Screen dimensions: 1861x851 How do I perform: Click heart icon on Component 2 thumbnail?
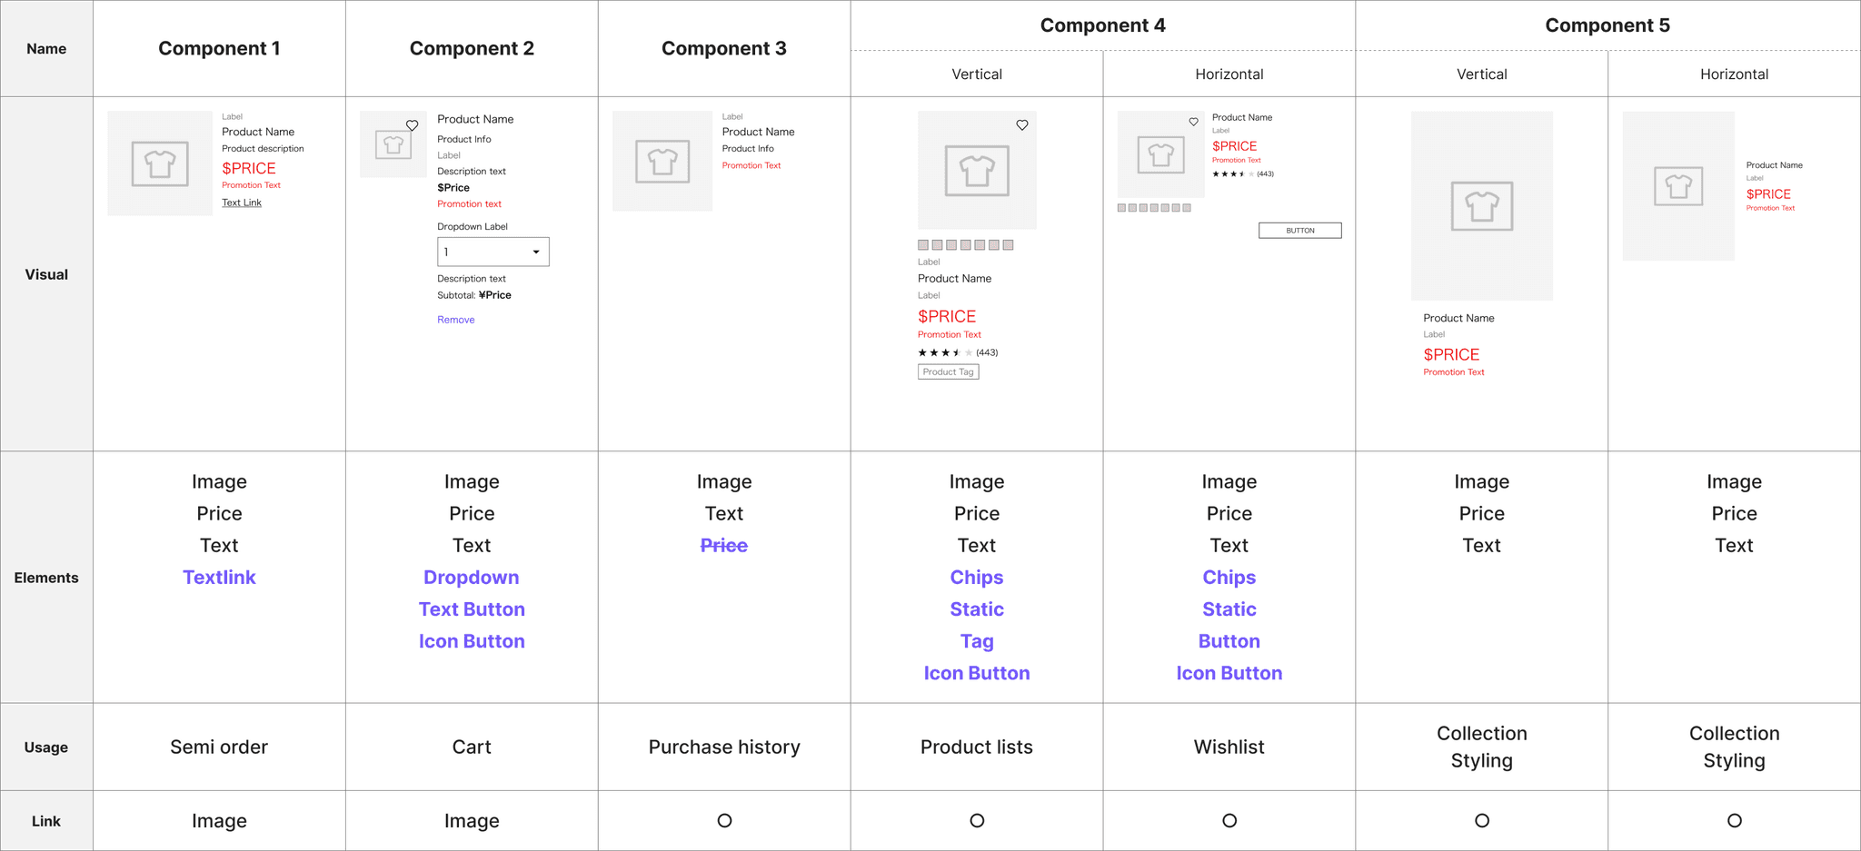(x=413, y=125)
